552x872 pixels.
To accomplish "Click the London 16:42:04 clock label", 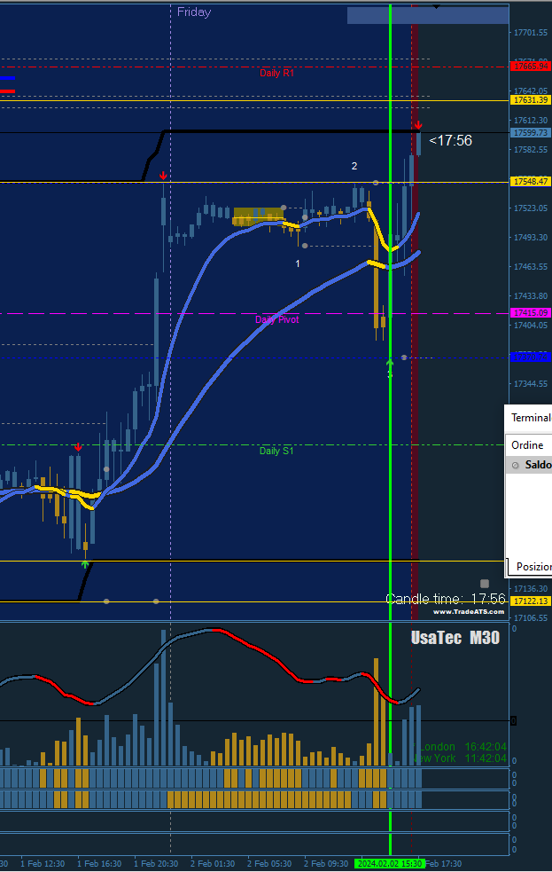I will coord(460,747).
